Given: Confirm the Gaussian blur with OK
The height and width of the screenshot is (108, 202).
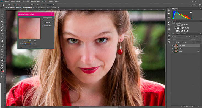Looking at the screenshot, I should coord(48,19).
